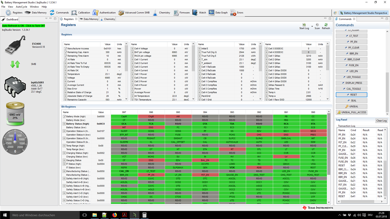Open the View menu
390x219 pixels.
click(x=10, y=7)
